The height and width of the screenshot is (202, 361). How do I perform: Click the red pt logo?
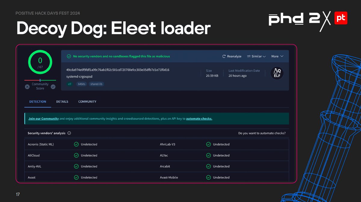341,18
